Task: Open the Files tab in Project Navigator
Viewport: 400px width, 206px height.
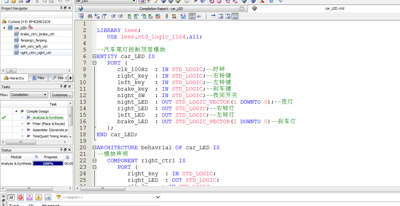Action: tap(38, 78)
